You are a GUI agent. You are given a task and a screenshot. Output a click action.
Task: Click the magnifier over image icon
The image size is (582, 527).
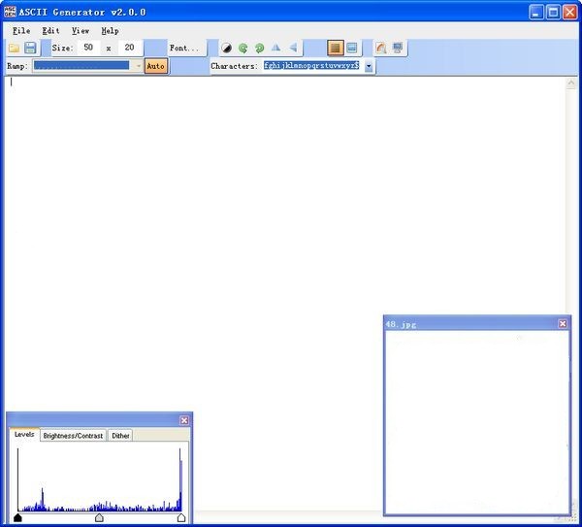pos(381,48)
